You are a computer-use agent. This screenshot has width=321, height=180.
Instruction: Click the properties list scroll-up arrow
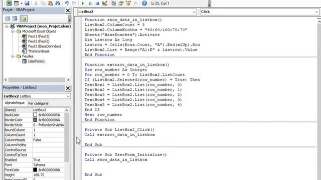point(67,110)
